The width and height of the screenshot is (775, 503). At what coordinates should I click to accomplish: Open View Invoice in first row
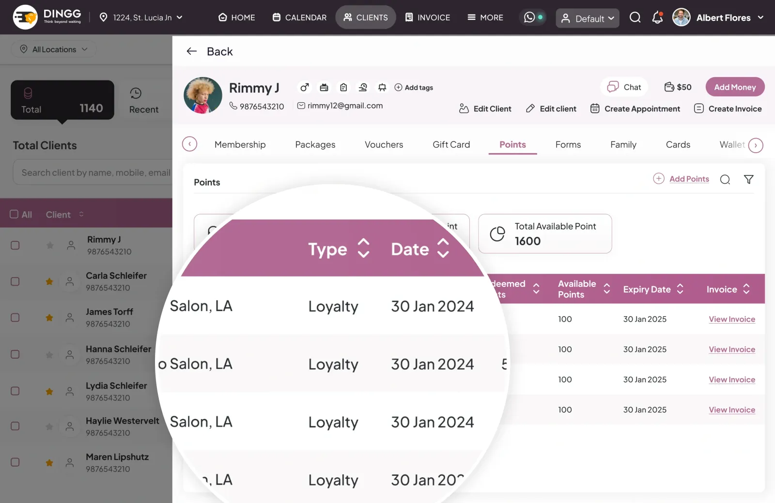coord(732,319)
